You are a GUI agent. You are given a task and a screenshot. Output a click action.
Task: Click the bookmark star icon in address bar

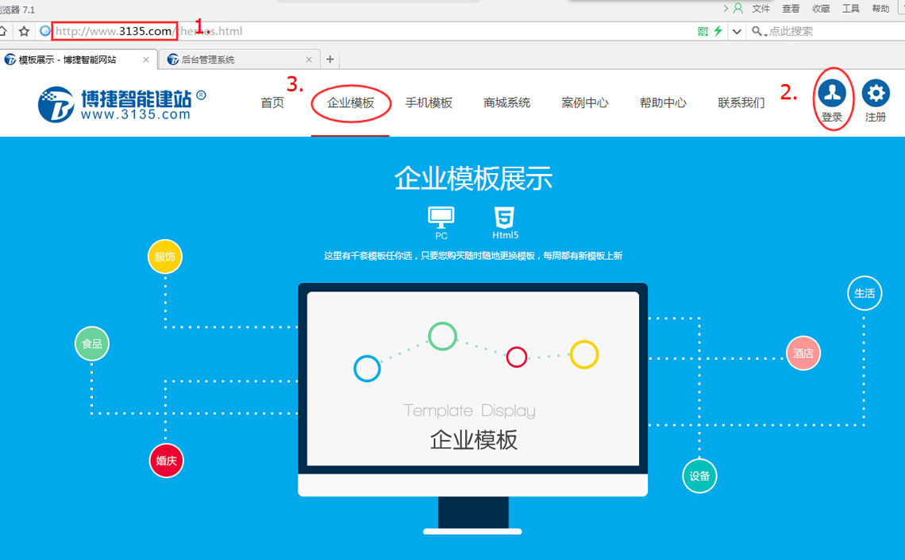[24, 32]
